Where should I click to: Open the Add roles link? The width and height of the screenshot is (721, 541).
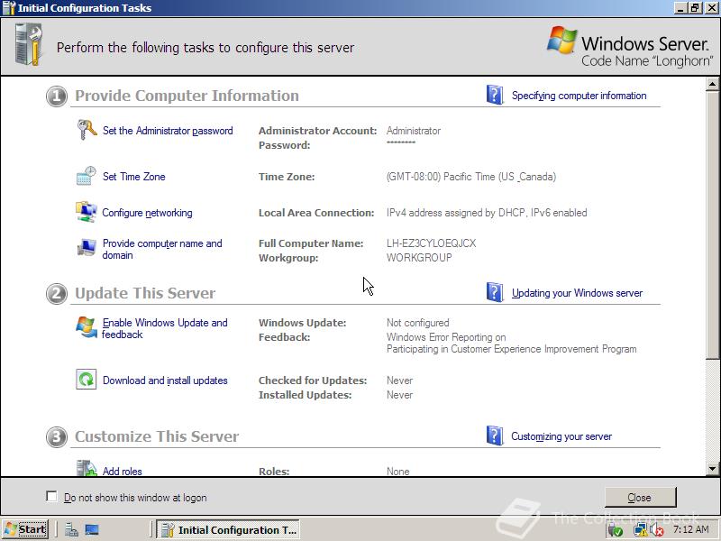(123, 471)
